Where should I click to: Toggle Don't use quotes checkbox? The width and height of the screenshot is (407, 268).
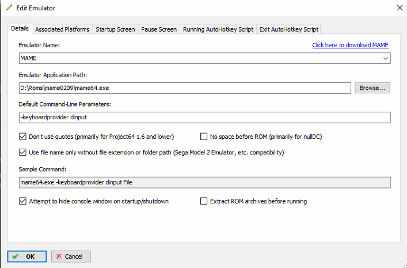pyautogui.click(x=22, y=137)
